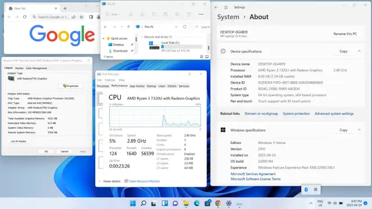
Task: Refresh the This PC view in File Explorer
Action: click(185, 27)
